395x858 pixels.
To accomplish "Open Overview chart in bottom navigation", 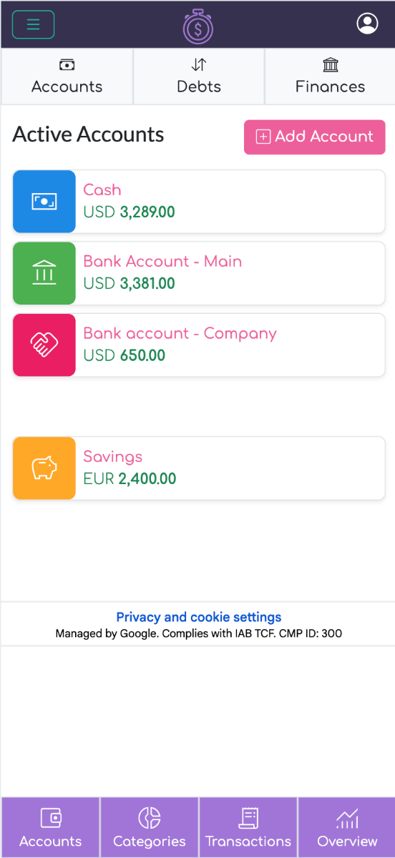I will [x=347, y=827].
